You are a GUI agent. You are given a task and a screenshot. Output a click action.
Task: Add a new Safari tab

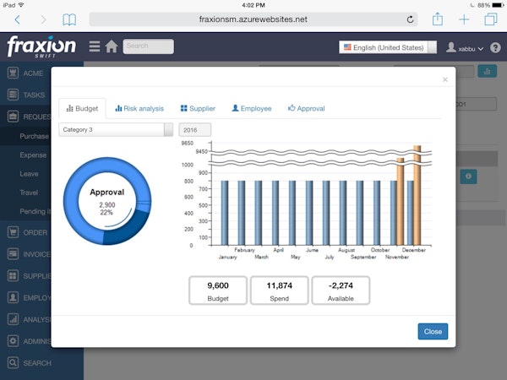(463, 19)
